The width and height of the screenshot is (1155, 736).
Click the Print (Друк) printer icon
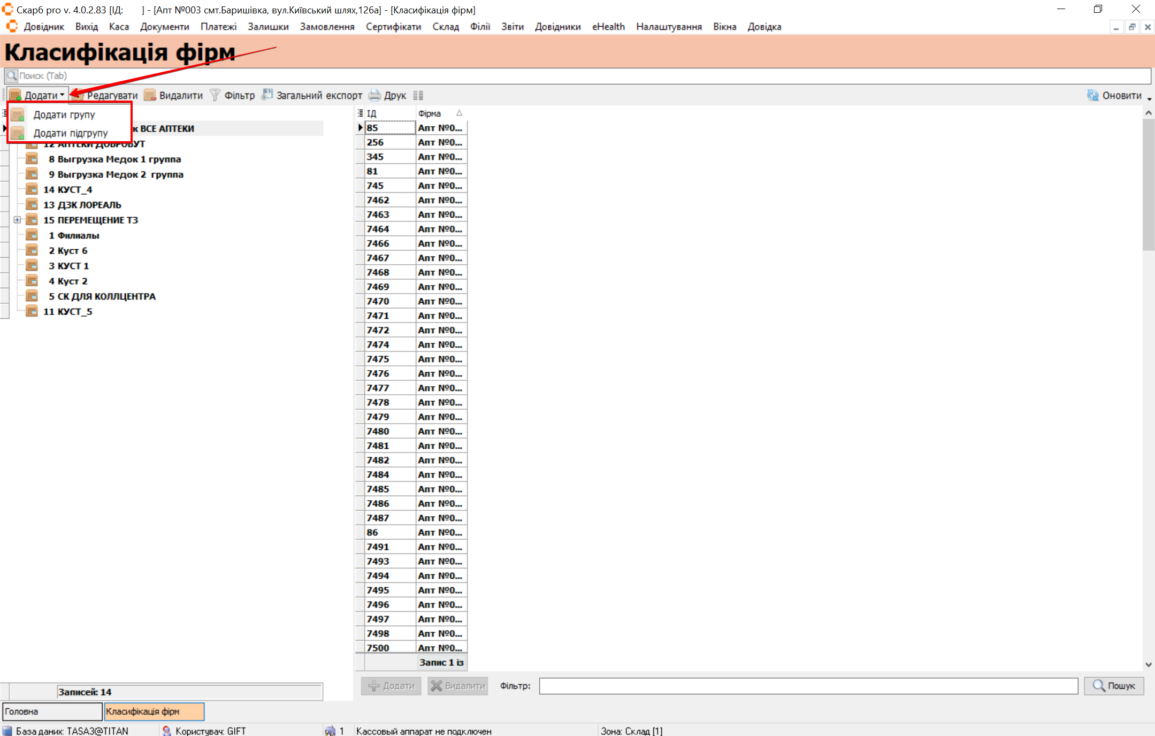[x=375, y=95]
